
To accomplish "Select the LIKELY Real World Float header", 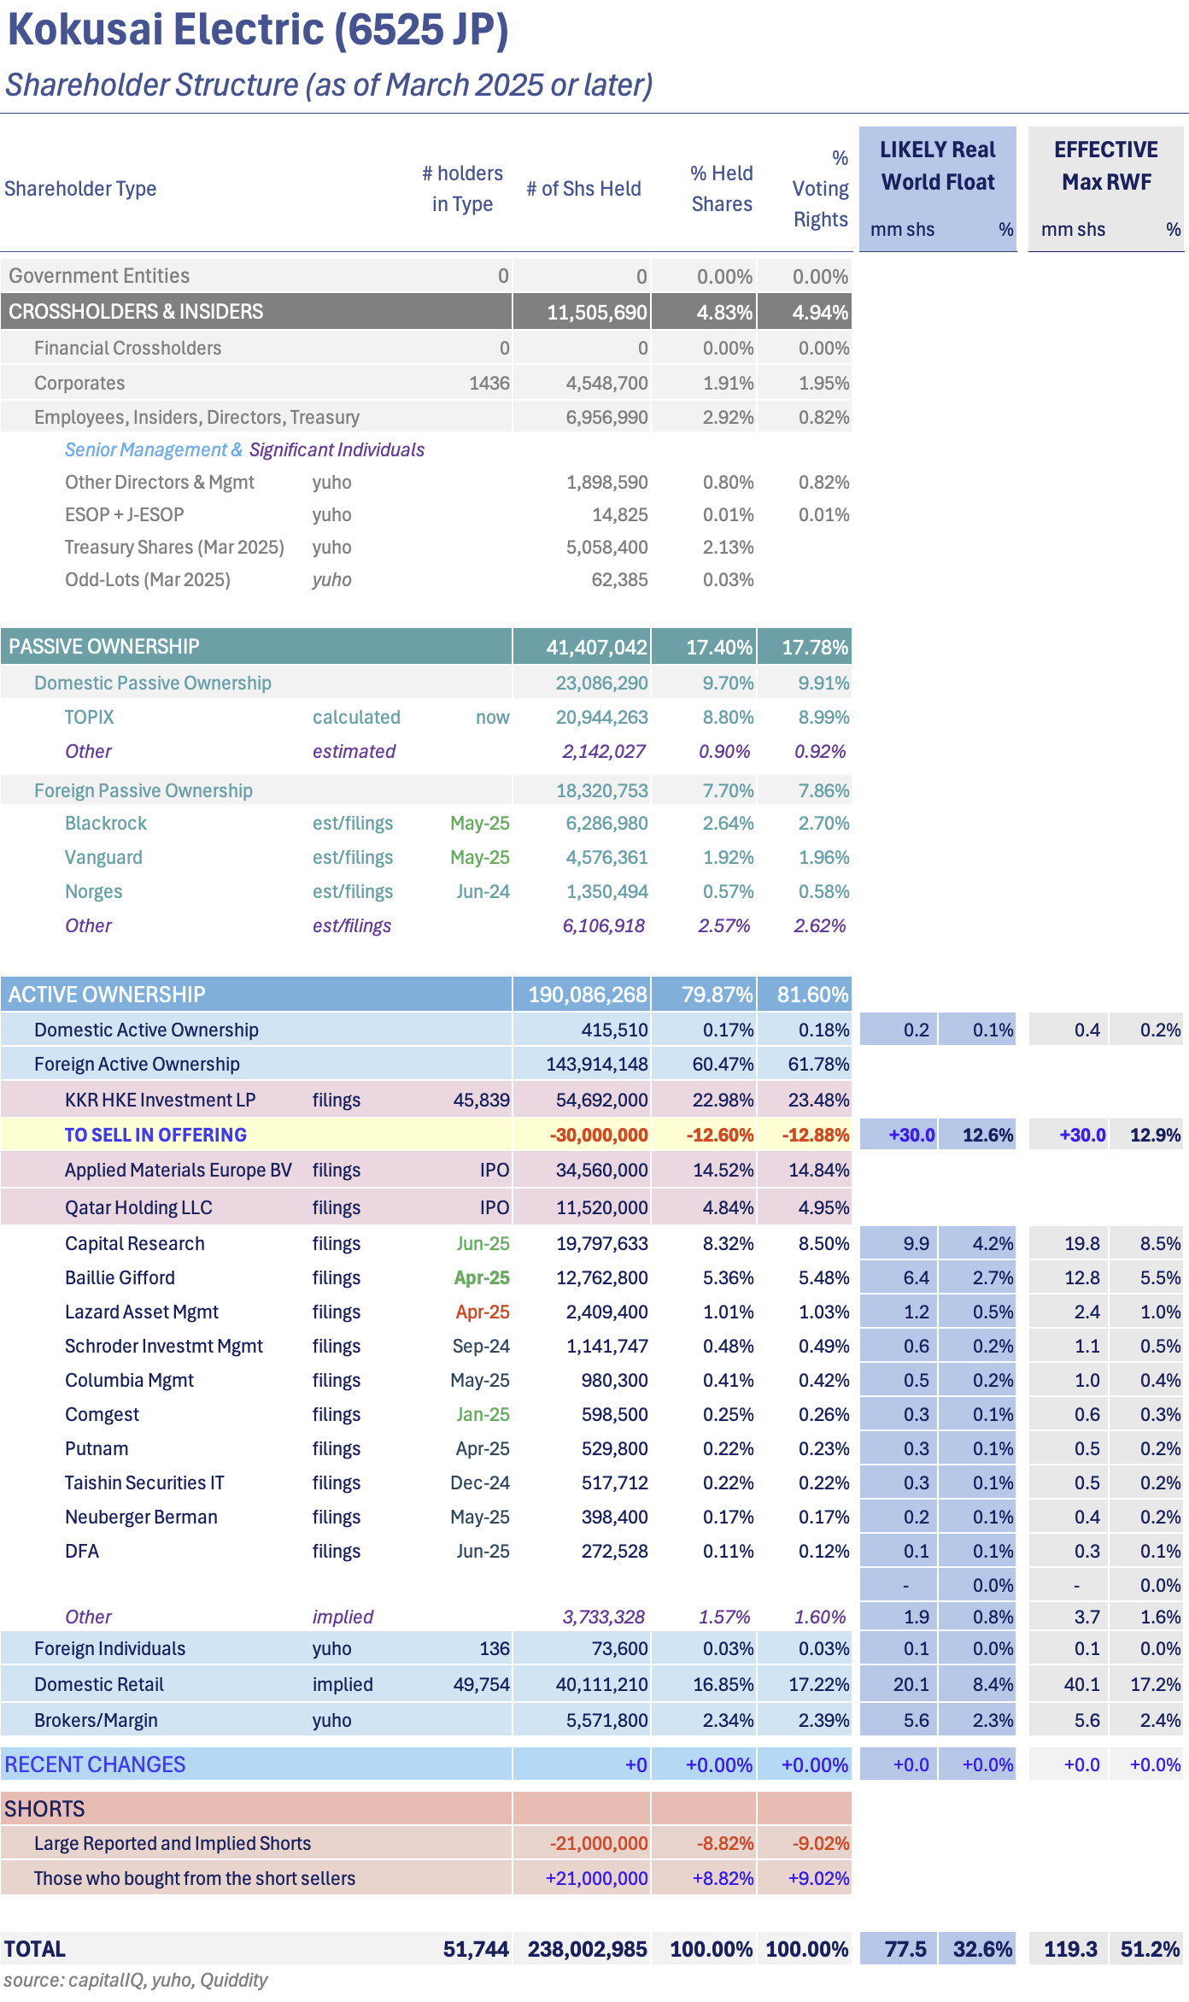I will (x=938, y=166).
